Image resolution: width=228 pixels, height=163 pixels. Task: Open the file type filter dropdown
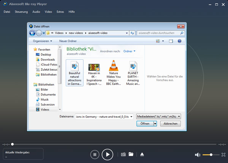click(x=158, y=117)
